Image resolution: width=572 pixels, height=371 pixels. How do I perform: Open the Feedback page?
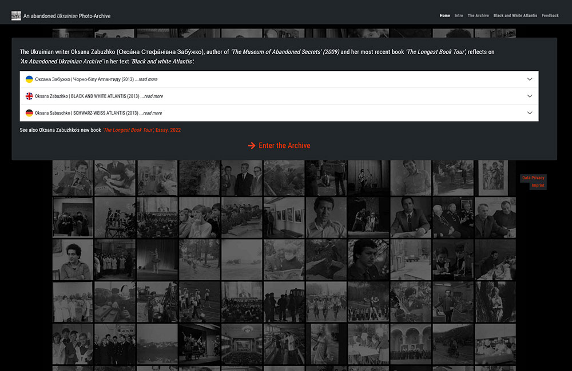point(550,16)
